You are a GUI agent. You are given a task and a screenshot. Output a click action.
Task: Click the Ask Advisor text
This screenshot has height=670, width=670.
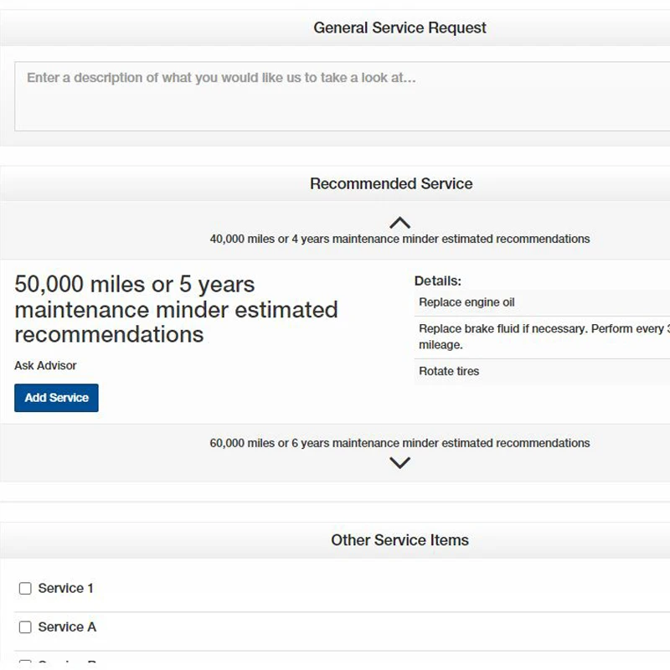tap(45, 366)
